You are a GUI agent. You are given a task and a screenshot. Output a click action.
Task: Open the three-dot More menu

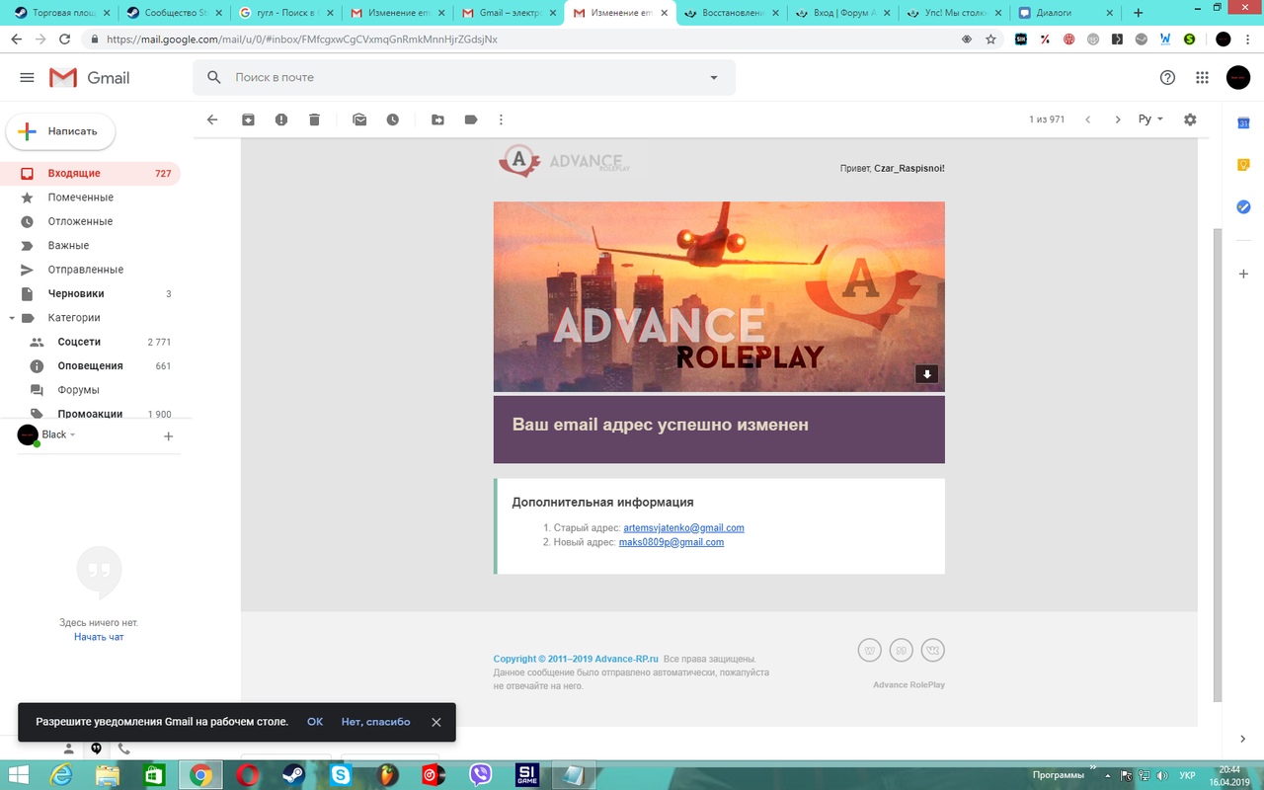click(501, 119)
